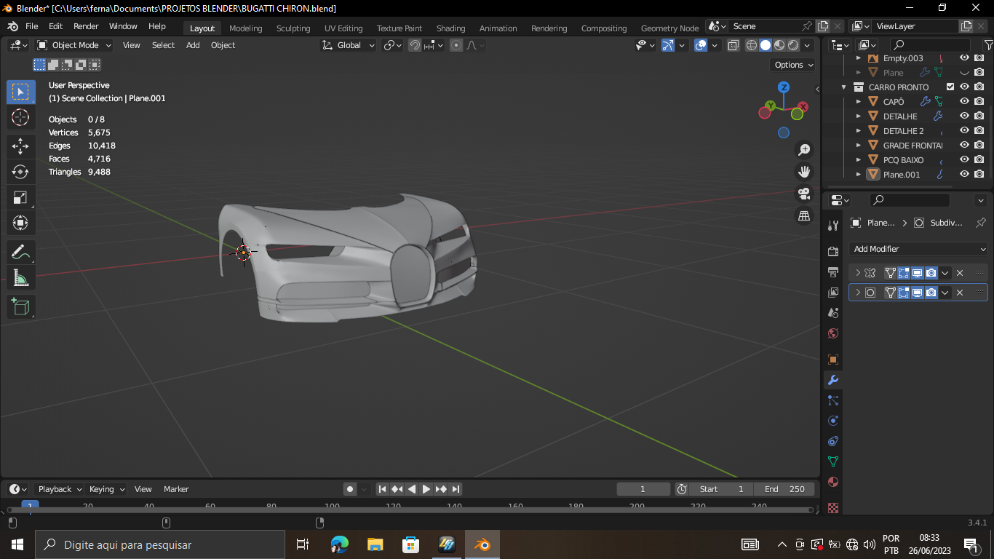Open the Add Modifier dropdown
Image resolution: width=994 pixels, height=559 pixels.
(x=918, y=249)
